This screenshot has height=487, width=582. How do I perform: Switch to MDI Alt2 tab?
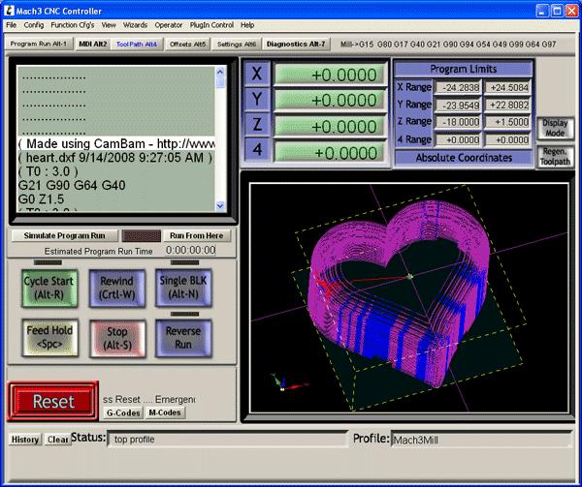point(92,45)
